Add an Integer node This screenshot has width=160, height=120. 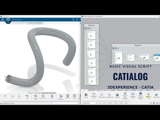86,95
